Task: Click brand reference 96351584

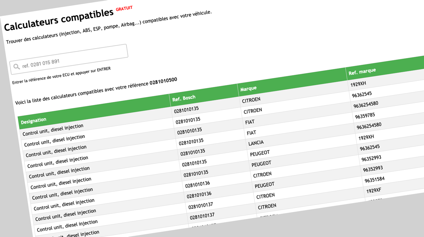Action: (x=375, y=179)
